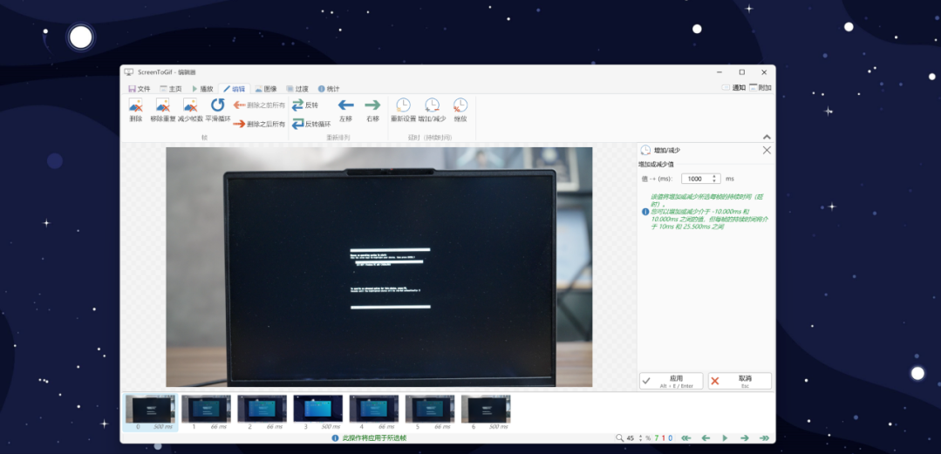The width and height of the screenshot is (941, 454).
Task: Click the 取消 cancel button
Action: [740, 381]
